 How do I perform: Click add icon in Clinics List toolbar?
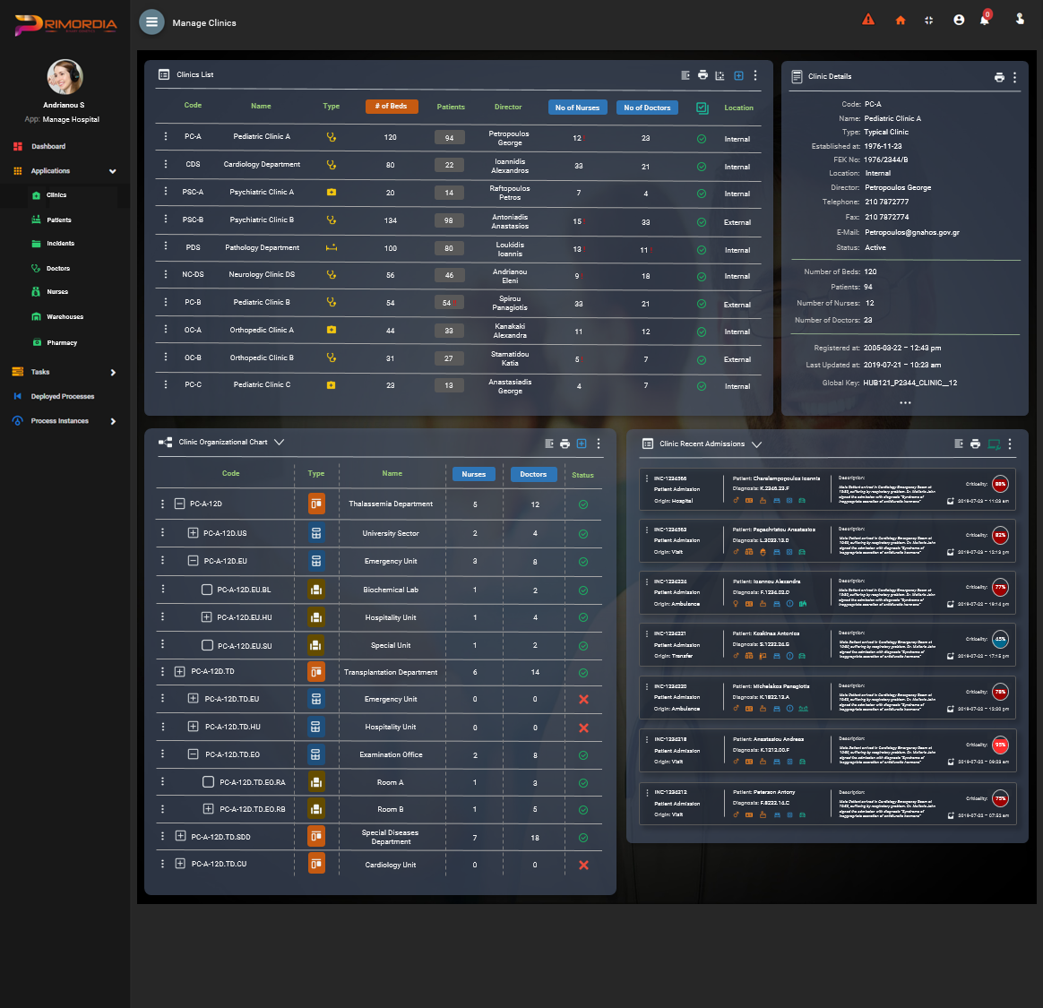coord(738,75)
